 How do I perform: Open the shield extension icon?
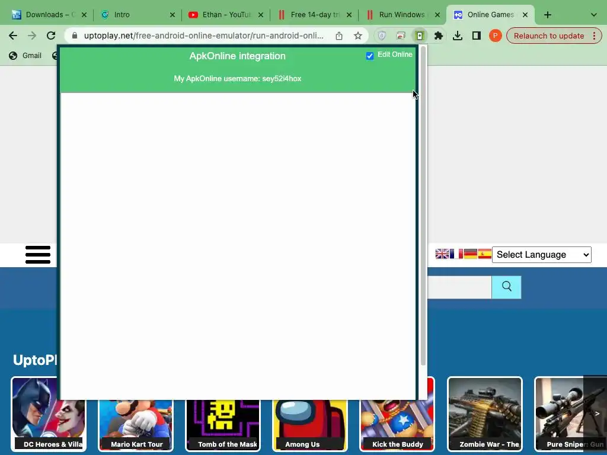coord(382,36)
